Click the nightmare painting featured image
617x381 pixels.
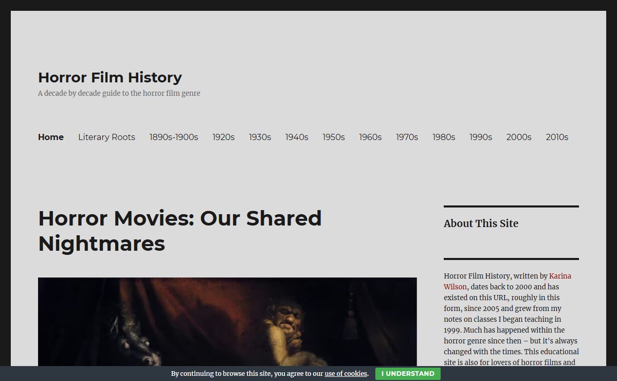pos(227,322)
